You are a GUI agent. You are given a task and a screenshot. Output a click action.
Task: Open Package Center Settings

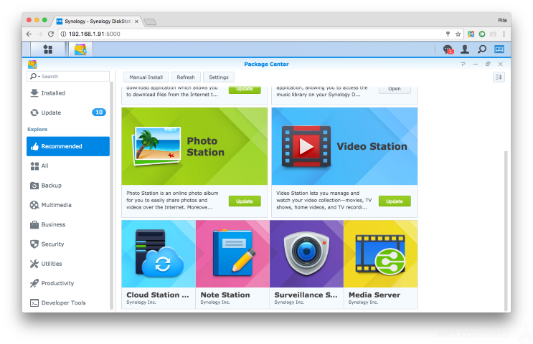[219, 77]
